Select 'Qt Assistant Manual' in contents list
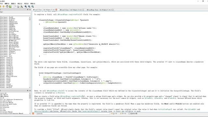Image resolution: width=208 pixels, height=117 pixels. point(6,103)
